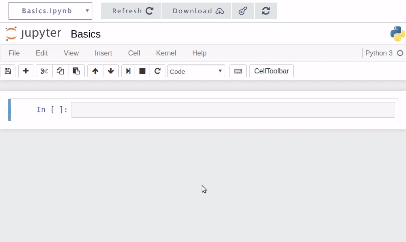Click the Download button
Screen dimensions: 406x242
196,11
